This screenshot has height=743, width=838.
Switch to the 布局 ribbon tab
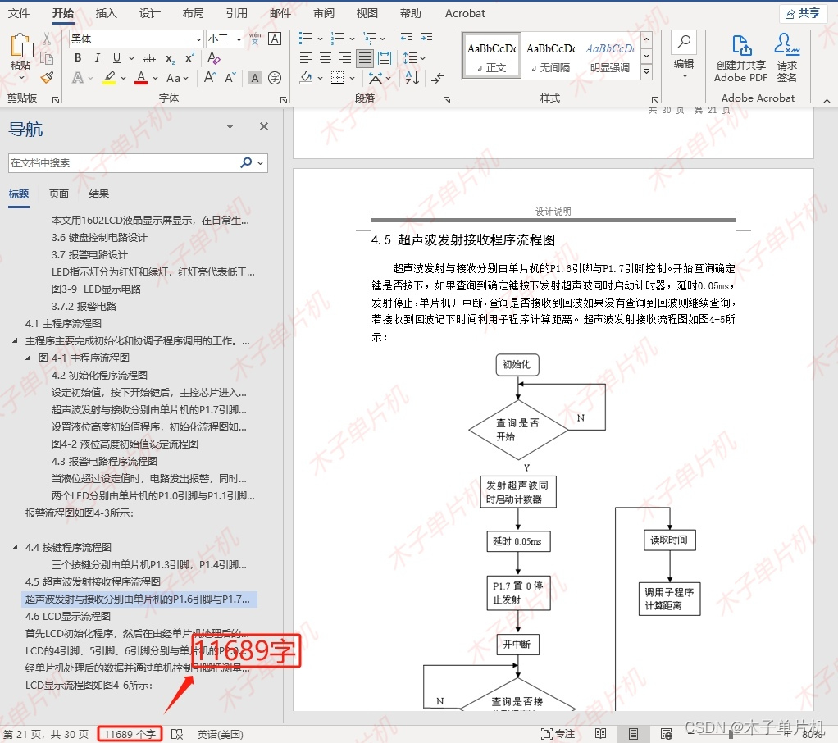pos(193,13)
